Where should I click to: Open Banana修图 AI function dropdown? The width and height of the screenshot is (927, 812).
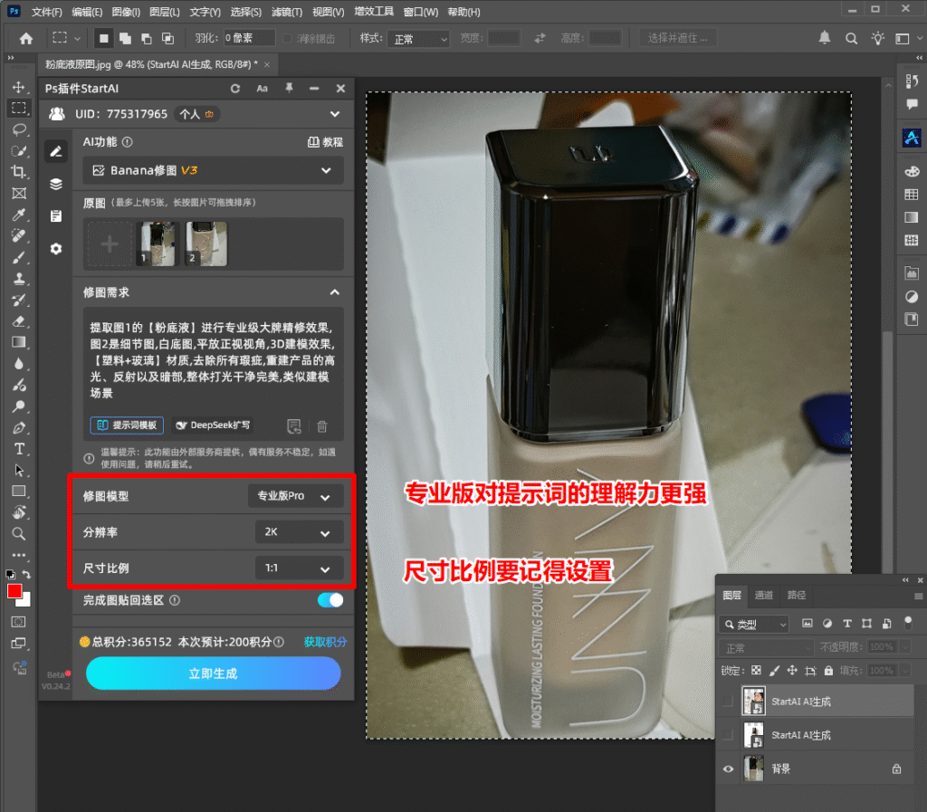(x=214, y=170)
